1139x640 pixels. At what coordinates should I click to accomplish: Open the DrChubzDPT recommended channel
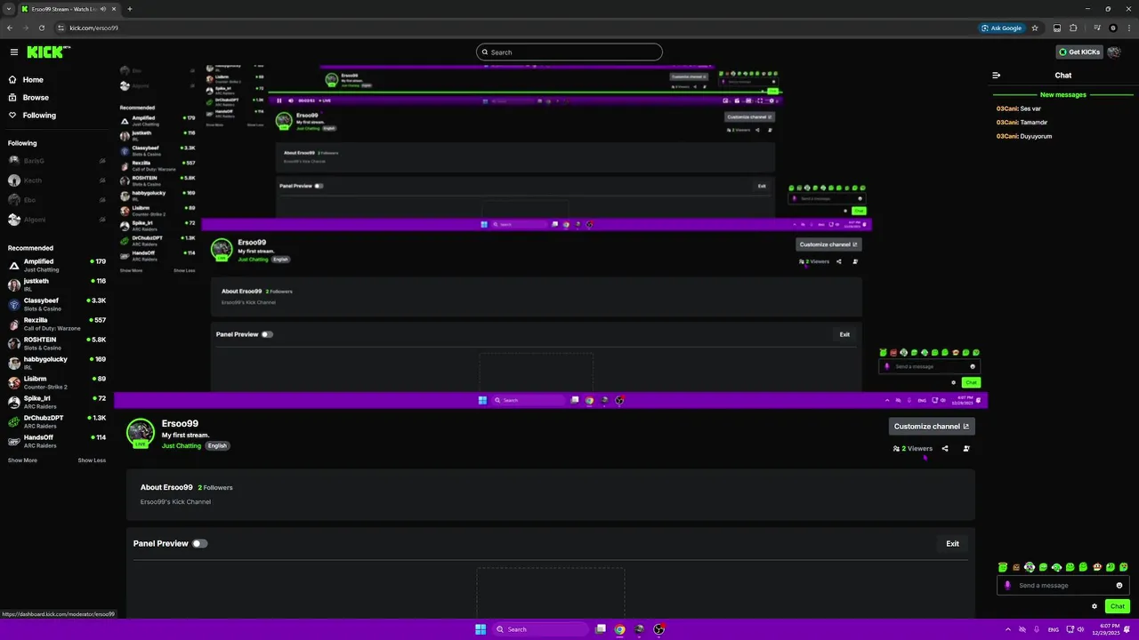click(57, 421)
